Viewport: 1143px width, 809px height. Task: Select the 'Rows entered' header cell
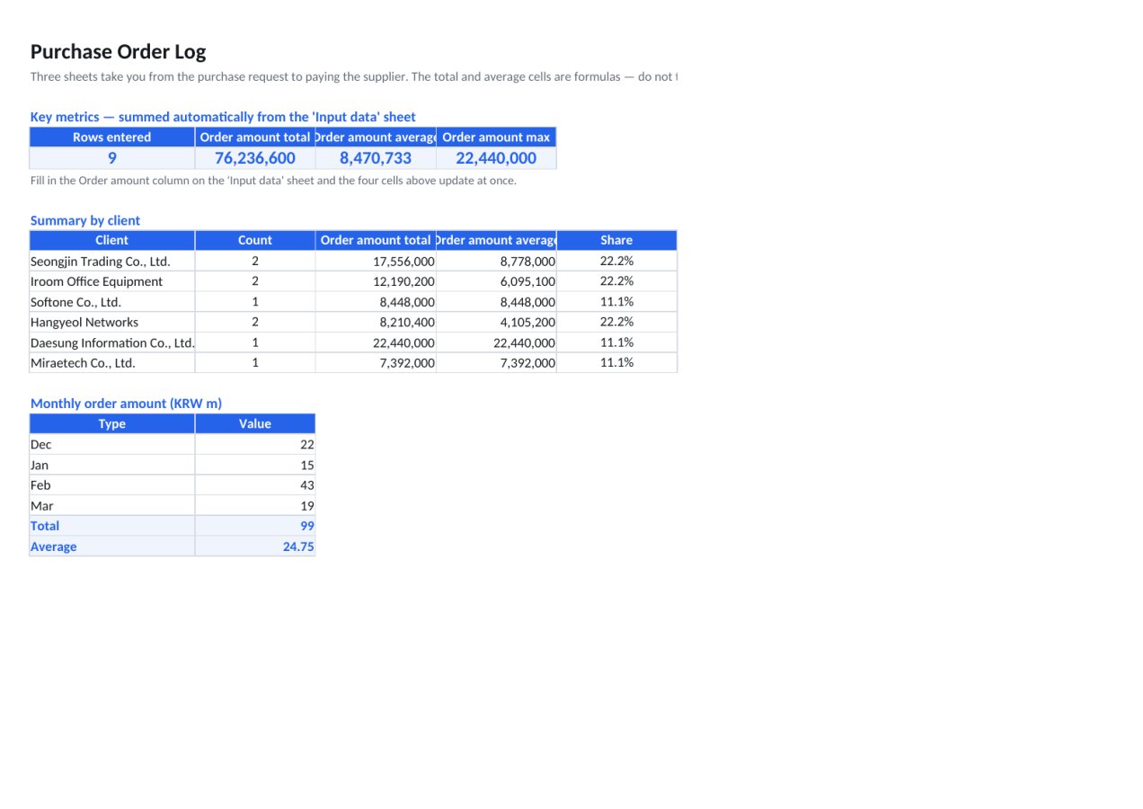[x=112, y=138]
